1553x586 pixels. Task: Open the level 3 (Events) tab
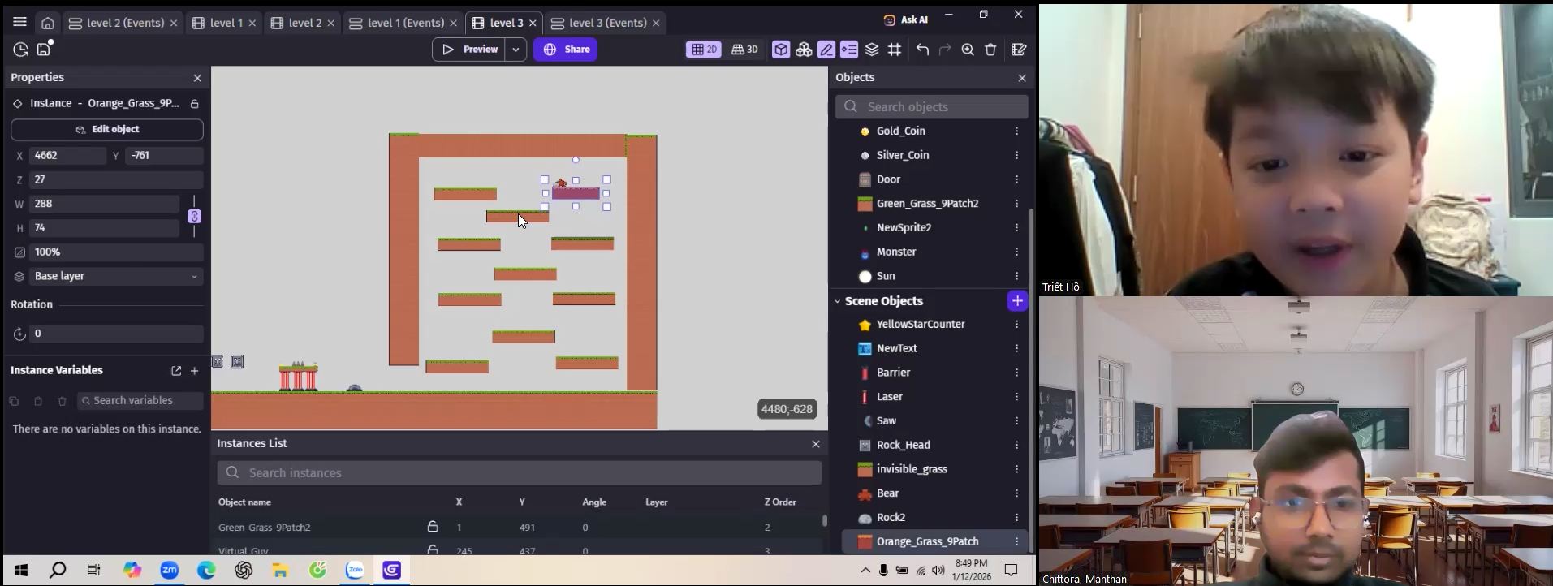(x=607, y=23)
